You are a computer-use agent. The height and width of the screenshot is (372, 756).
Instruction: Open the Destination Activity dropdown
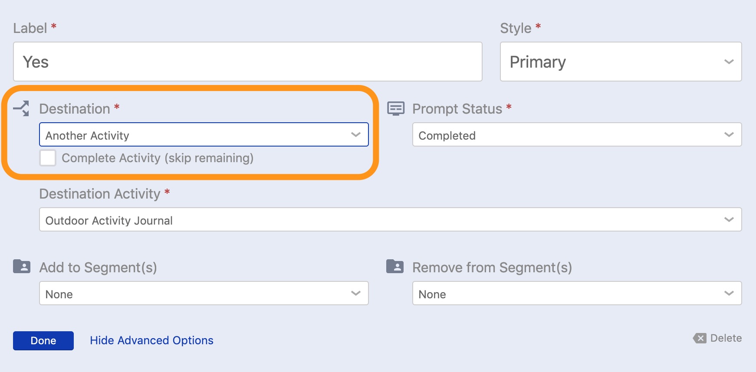[390, 220]
